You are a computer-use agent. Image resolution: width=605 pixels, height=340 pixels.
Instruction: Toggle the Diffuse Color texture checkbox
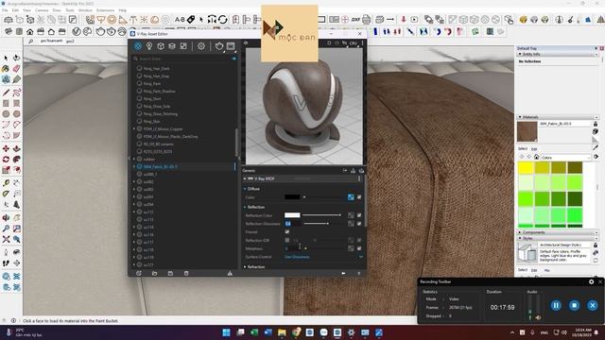tap(359, 197)
